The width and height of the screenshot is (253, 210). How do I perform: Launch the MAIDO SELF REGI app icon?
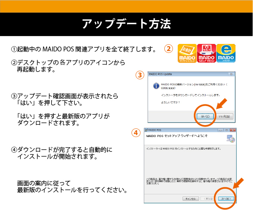[x=206, y=53]
